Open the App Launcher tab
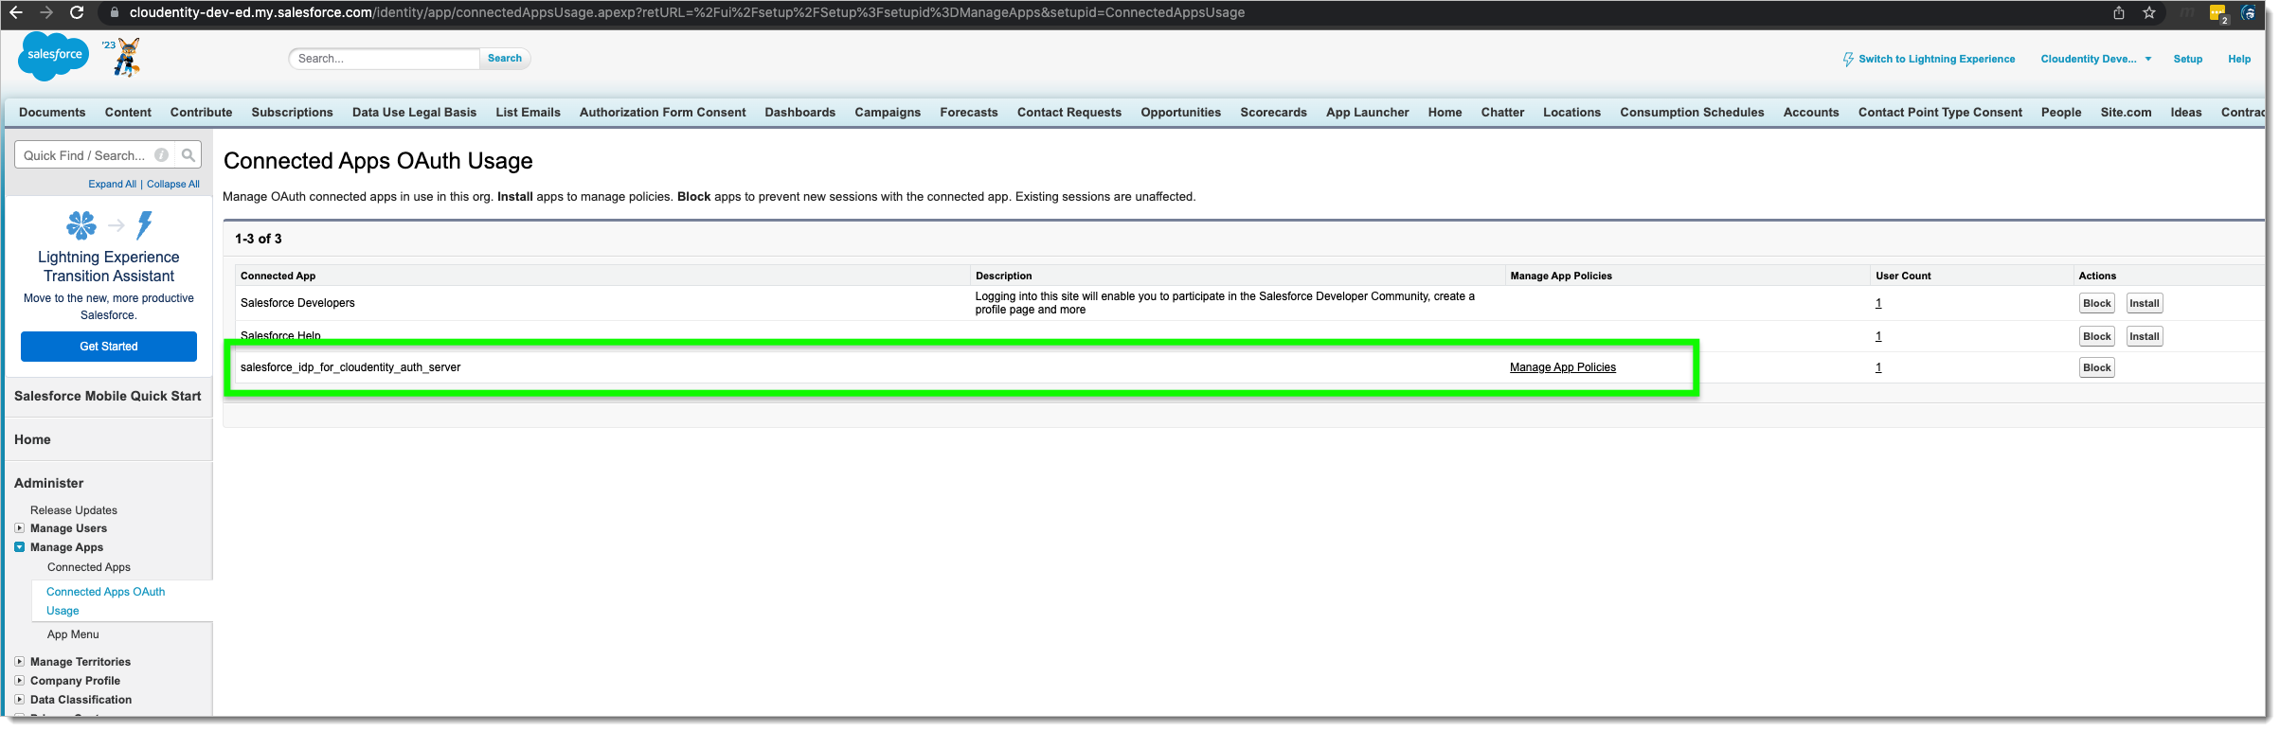This screenshot has width=2280, height=731. tap(1367, 112)
